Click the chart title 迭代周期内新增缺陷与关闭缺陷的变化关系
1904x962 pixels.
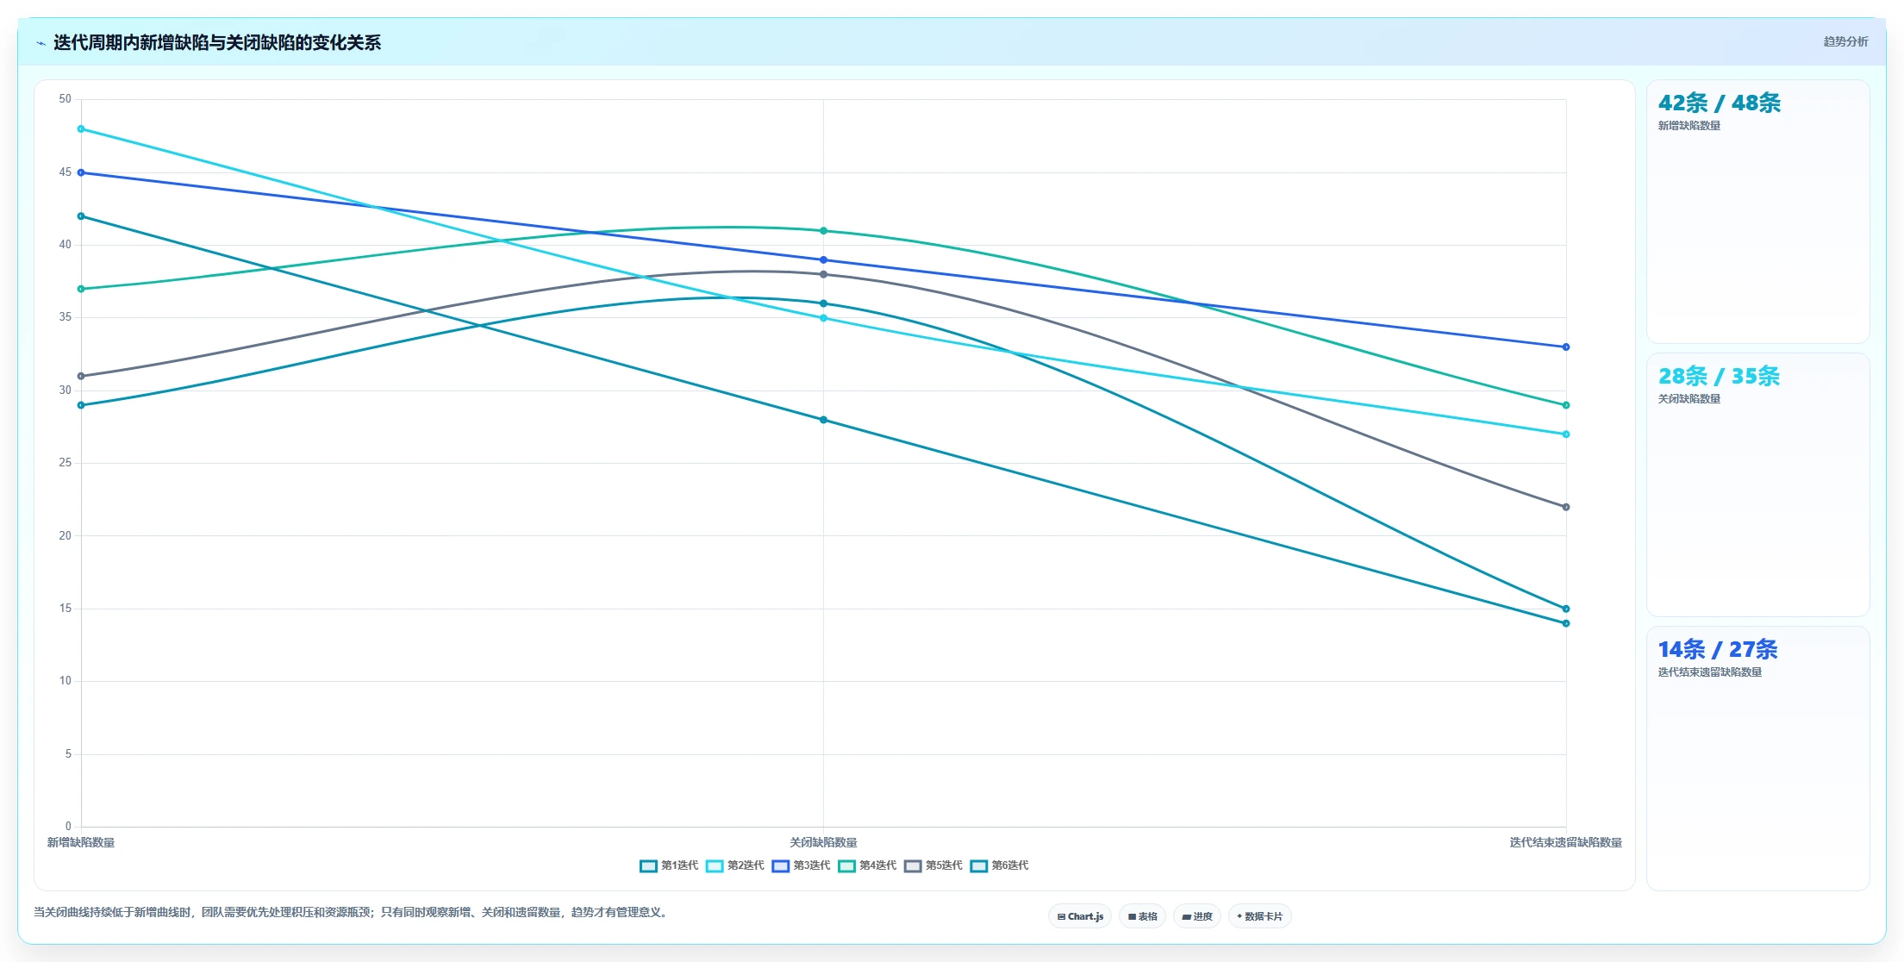click(217, 43)
